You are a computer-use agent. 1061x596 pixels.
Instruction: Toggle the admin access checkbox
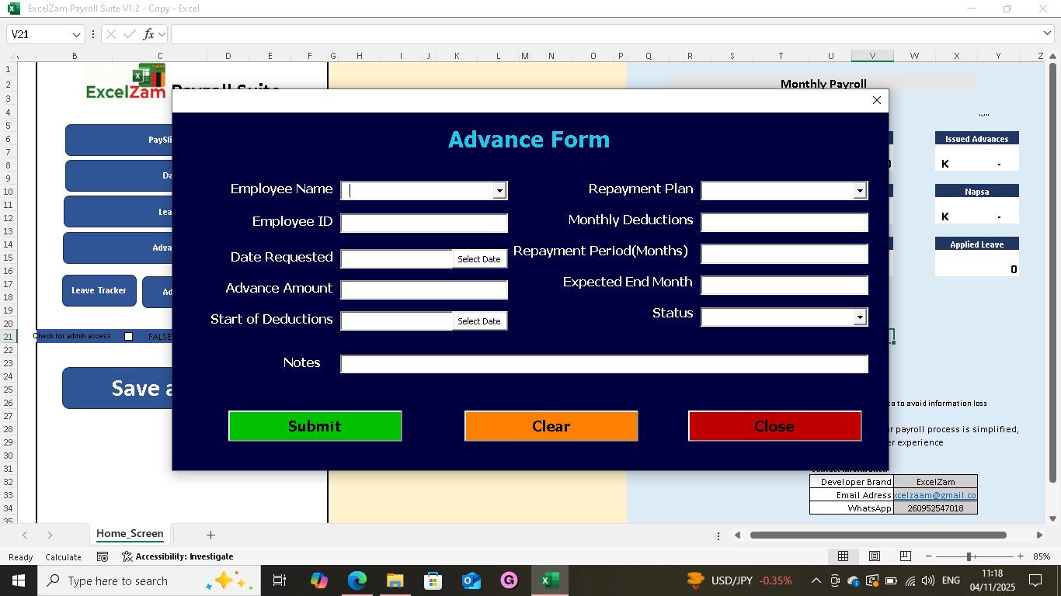(x=129, y=336)
